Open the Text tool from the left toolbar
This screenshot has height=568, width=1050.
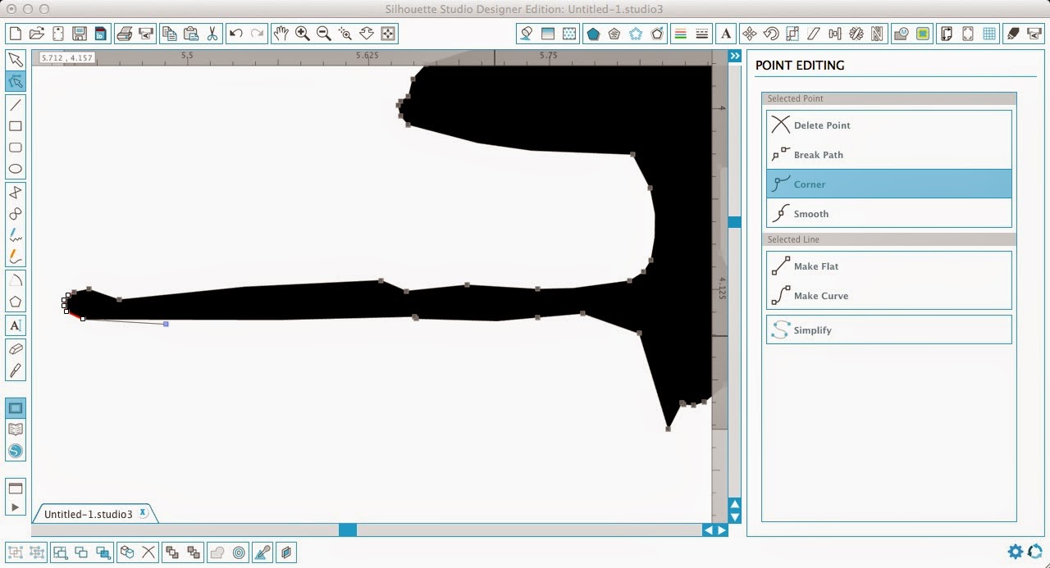[16, 325]
